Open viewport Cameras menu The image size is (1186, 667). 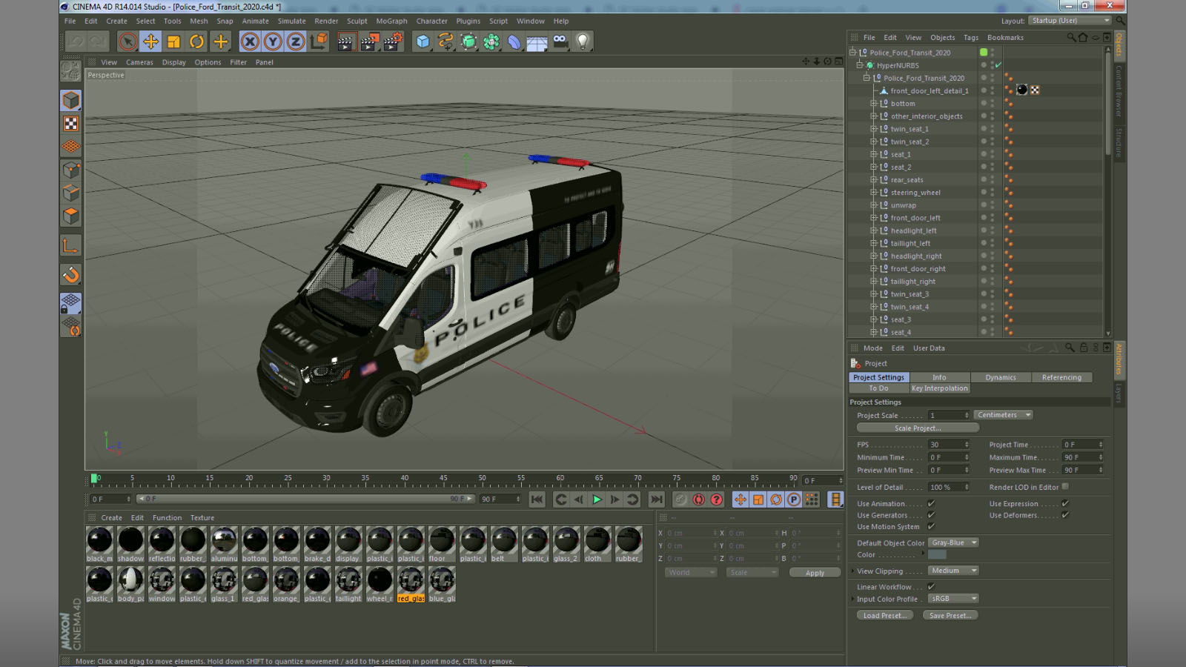(139, 62)
